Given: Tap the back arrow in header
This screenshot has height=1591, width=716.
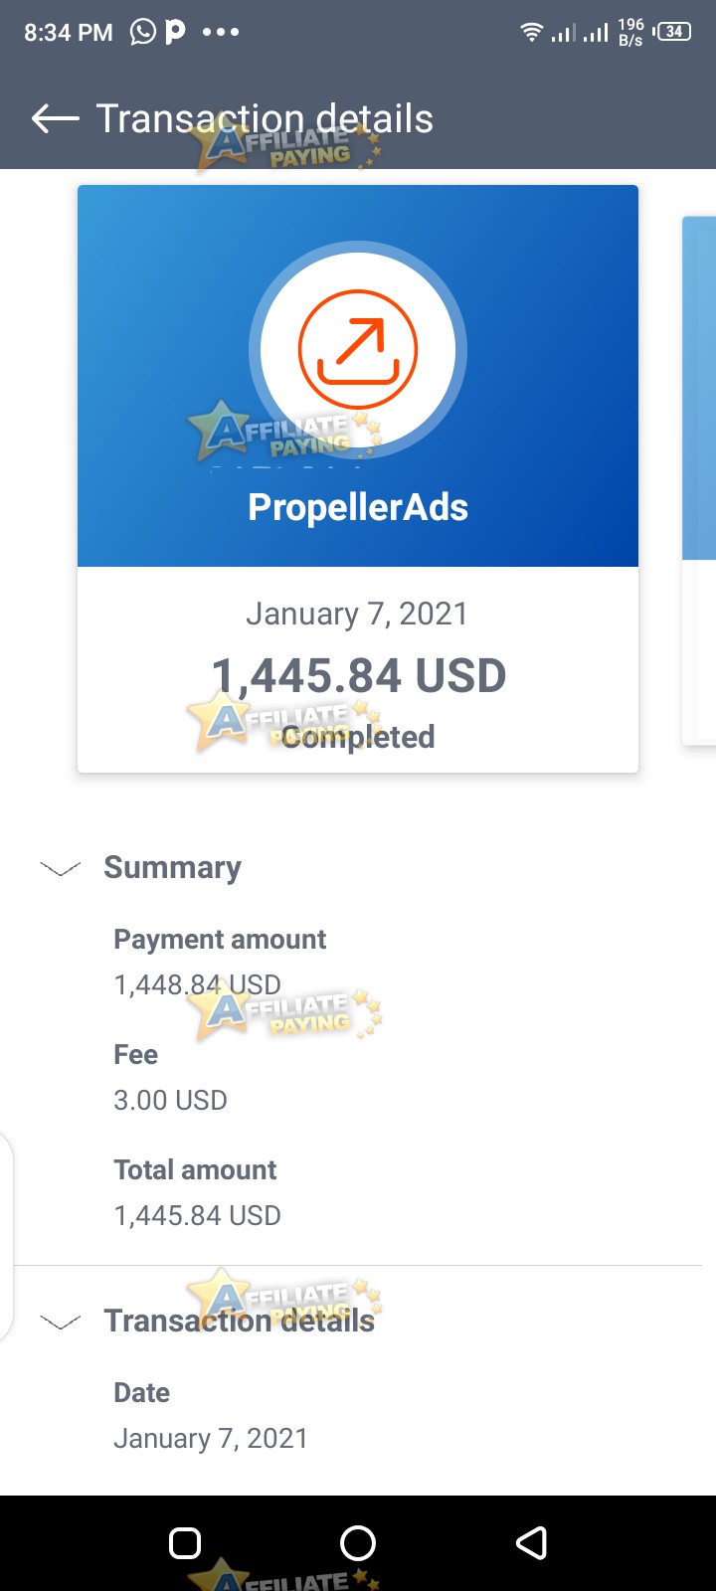Looking at the screenshot, I should 55,119.
